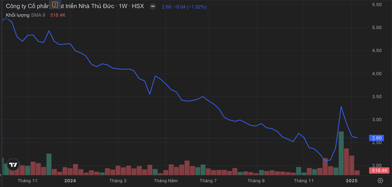
Task: Select the Khối lượng indicator legend
Action: [x=18, y=15]
